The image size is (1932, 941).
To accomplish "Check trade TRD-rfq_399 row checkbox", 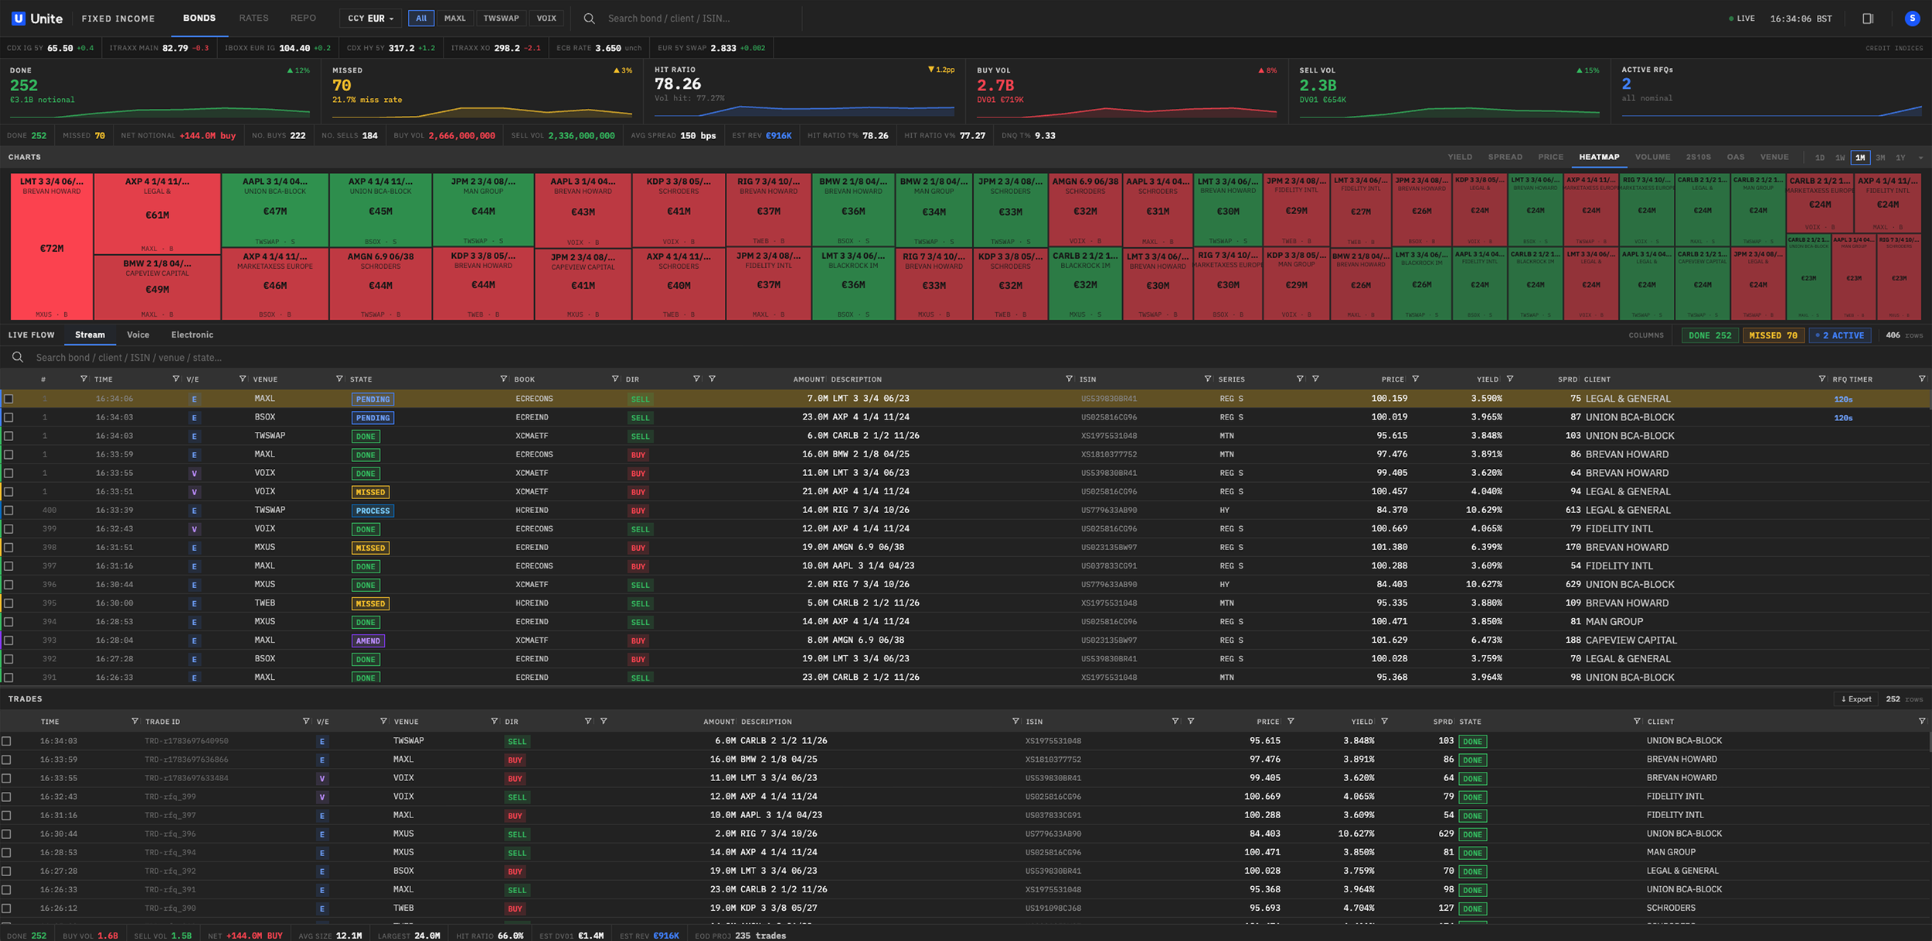I will 6,797.
